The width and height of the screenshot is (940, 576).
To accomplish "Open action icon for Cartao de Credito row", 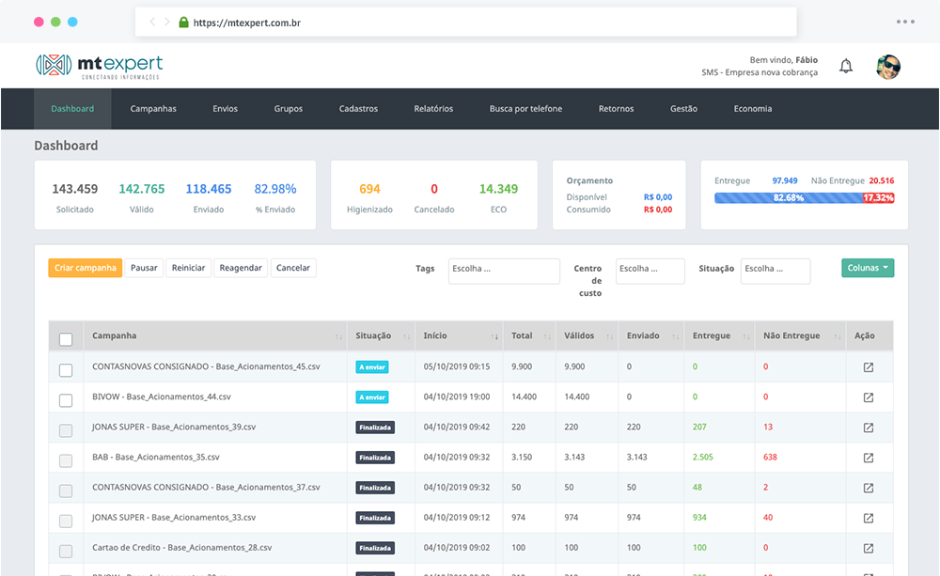I will [869, 548].
